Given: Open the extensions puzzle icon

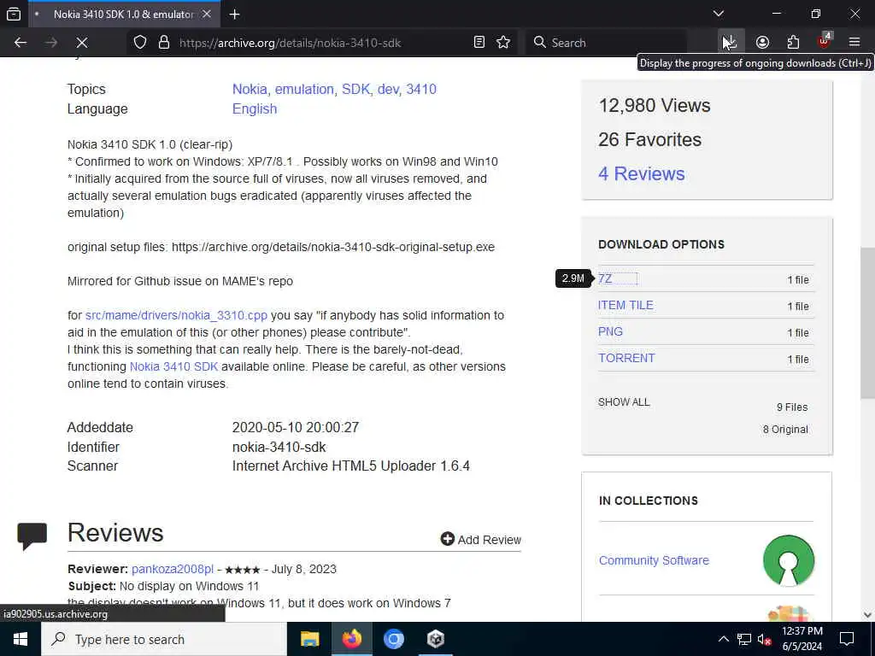Looking at the screenshot, I should coord(793,43).
